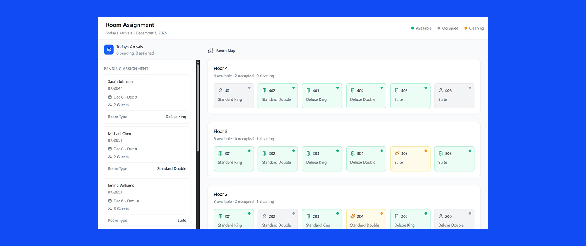Open the Room Type selector on Sarah Johnson's card
The height and width of the screenshot is (246, 586).
point(176,117)
